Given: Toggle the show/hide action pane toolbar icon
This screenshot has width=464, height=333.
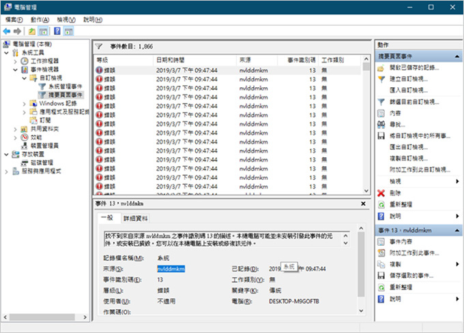Looking at the screenshot, I should tap(69, 31).
